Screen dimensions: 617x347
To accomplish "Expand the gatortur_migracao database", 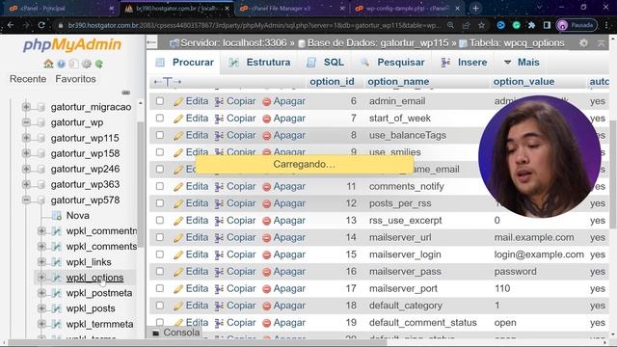I will 26,107.
